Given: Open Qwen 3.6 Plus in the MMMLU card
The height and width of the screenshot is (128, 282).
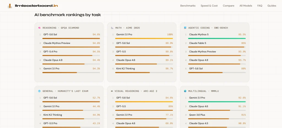Looking at the screenshot, I should click(197, 115).
